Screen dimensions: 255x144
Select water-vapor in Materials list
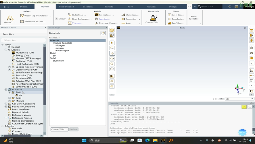[62, 51]
